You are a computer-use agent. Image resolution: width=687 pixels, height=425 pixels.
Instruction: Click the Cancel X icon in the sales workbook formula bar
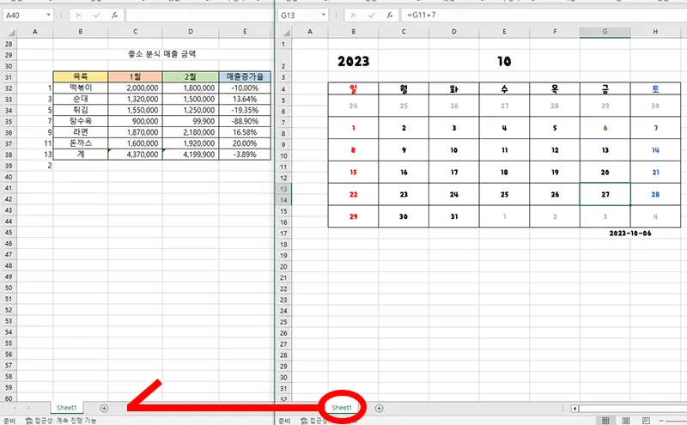pyautogui.click(x=78, y=15)
